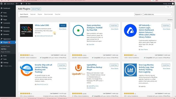Open the comments bubble in admin bar
This screenshot has width=176, height=99.
[x=22, y=4]
